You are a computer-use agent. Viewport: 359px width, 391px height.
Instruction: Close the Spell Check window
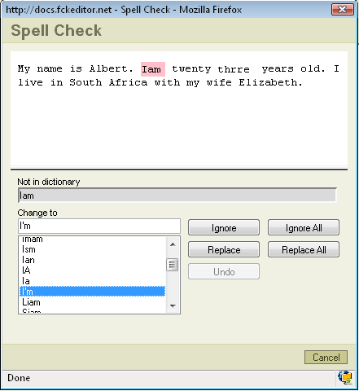[x=343, y=10]
